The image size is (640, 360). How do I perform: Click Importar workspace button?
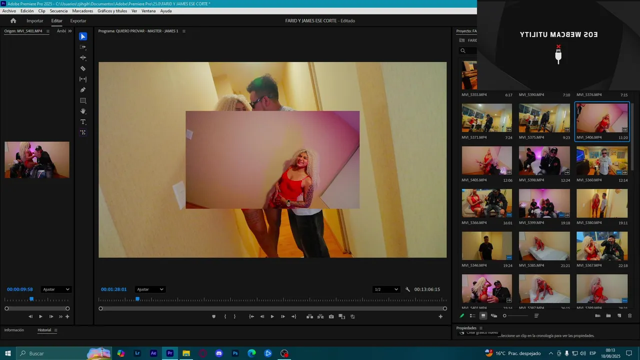(35, 20)
